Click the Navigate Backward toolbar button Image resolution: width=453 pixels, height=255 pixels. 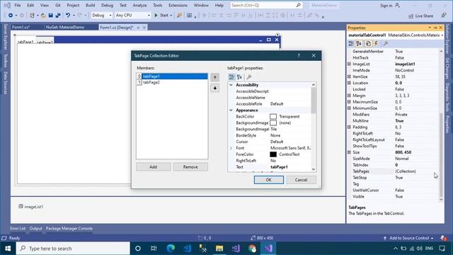[11, 16]
